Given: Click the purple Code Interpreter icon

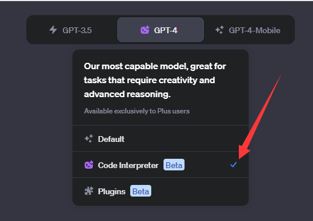Looking at the screenshot, I should point(89,165).
